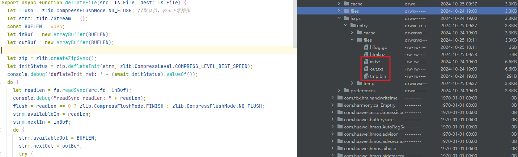Expand the com.fbx.hm.handwriteime package chevron

pyautogui.click(x=332, y=98)
